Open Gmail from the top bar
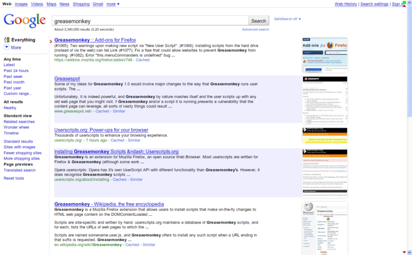The image size is (412, 255). point(98,4)
